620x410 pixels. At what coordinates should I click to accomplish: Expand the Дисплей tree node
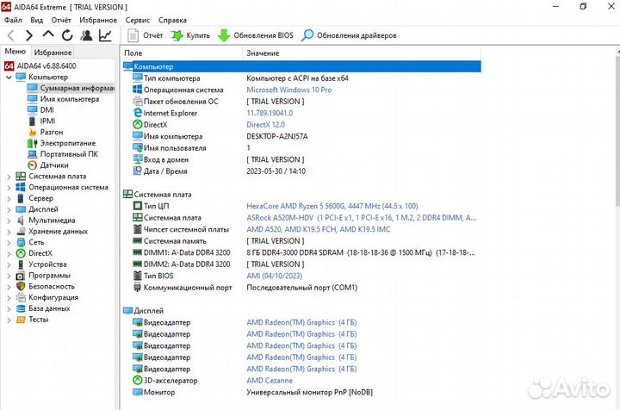coord(9,209)
